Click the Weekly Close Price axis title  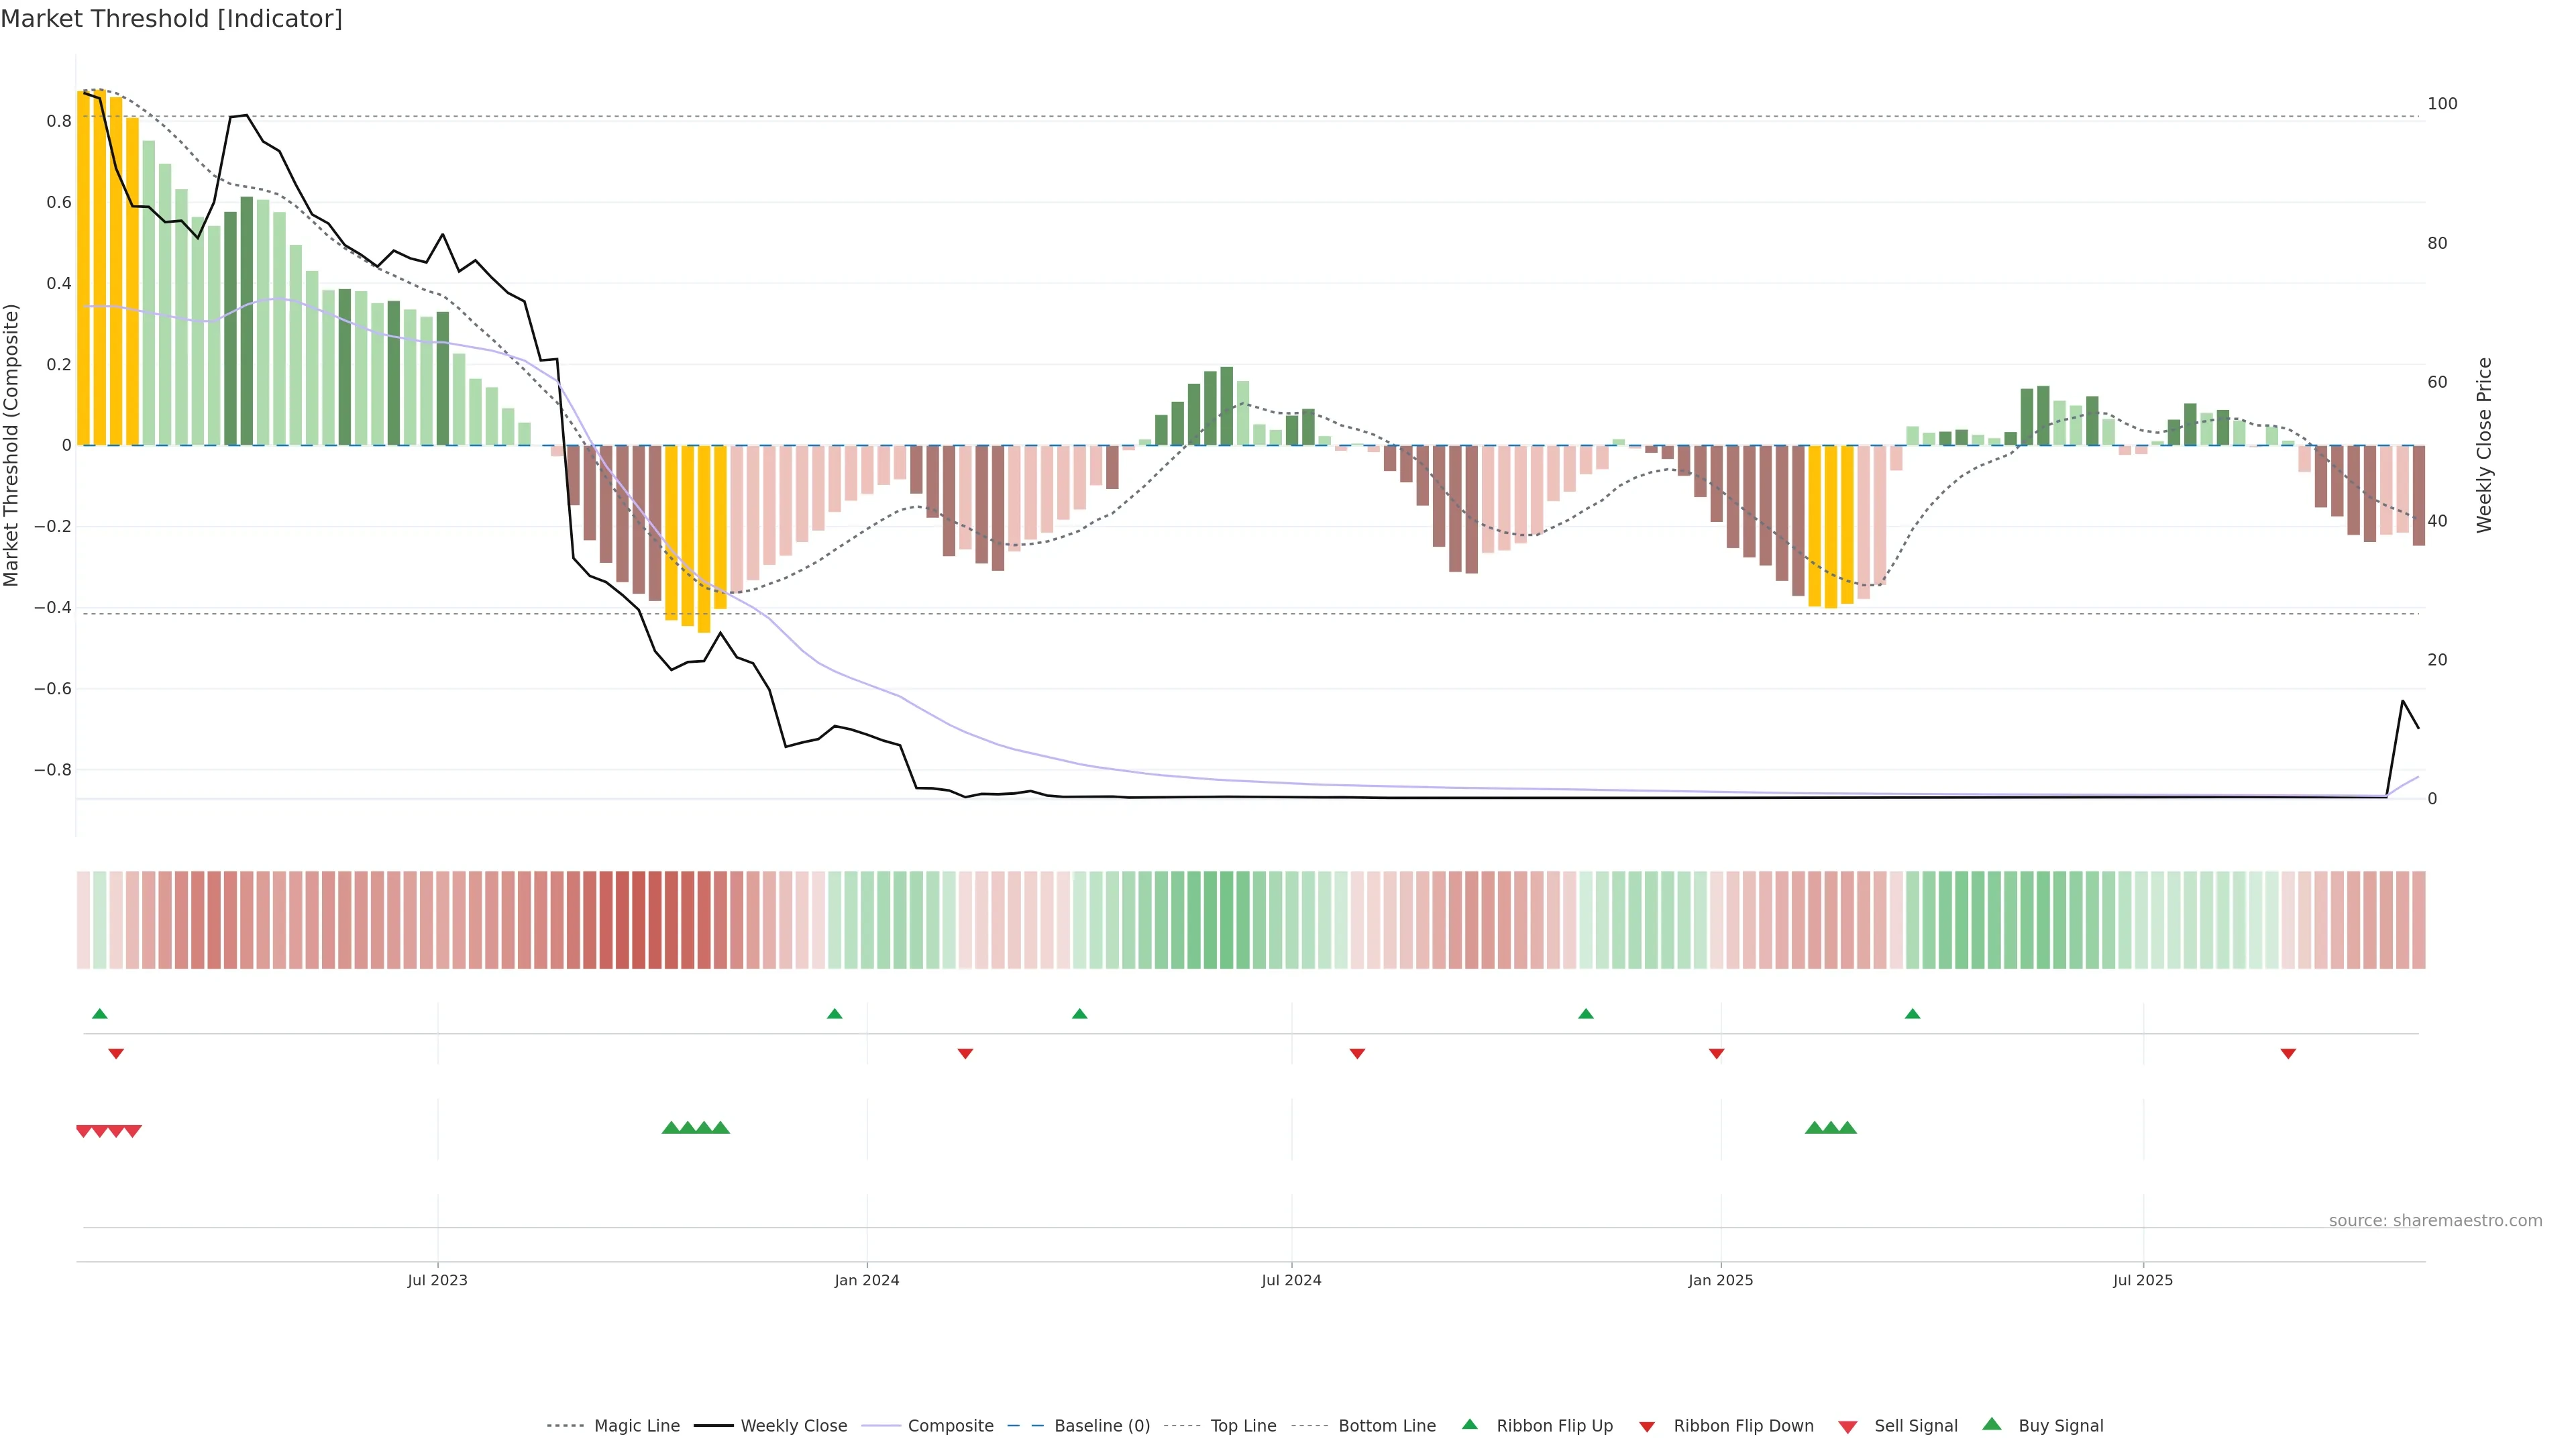coord(2484,445)
